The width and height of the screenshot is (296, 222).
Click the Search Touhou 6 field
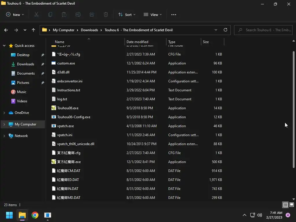pyautogui.click(x=263, y=30)
